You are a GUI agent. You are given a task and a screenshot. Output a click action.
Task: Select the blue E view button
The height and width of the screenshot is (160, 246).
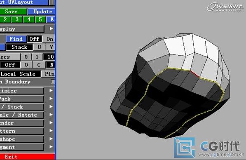pyautogui.click(x=51, y=19)
